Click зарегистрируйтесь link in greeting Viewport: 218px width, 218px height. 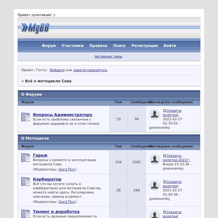click(90, 70)
